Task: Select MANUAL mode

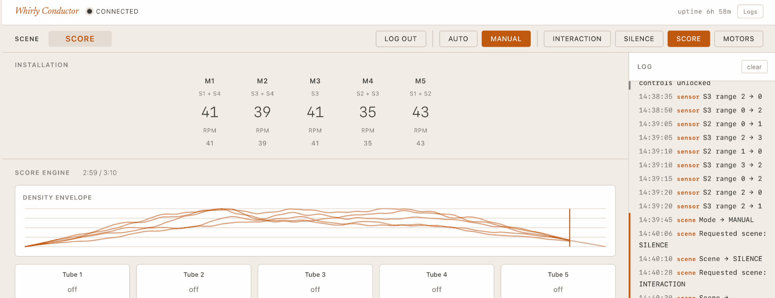Action: (x=506, y=39)
